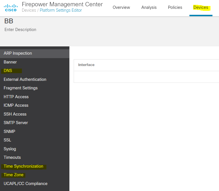Click the Interface column header
The width and height of the screenshot is (219, 191).
86,65
